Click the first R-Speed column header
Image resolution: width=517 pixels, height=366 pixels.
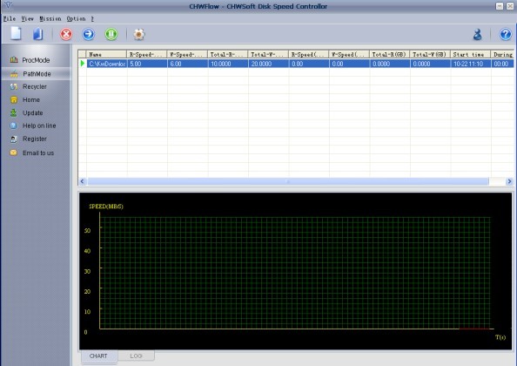coord(147,54)
